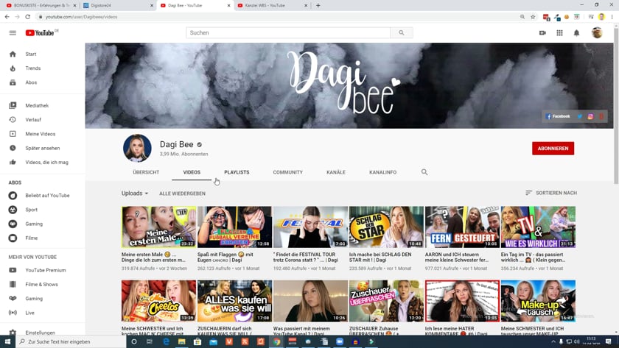The width and height of the screenshot is (619, 348).
Task: Select the Videos channel tab
Action: (192, 172)
